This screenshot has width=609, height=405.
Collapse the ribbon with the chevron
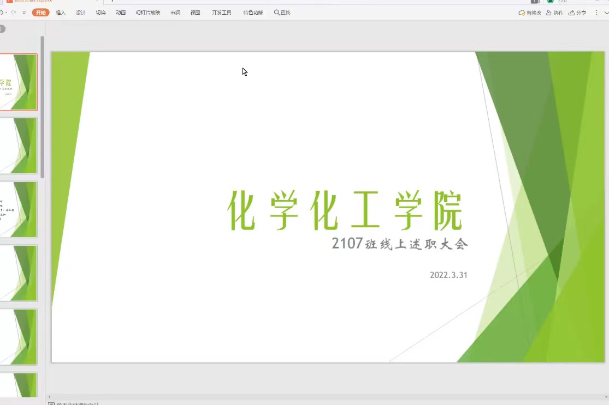point(606,13)
